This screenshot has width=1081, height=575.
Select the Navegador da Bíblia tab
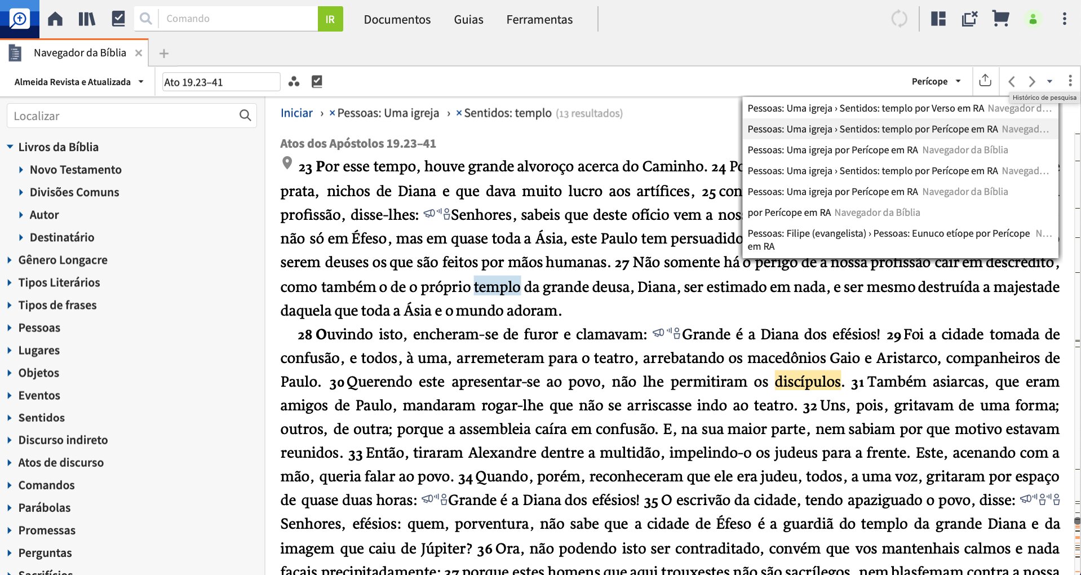(79, 53)
